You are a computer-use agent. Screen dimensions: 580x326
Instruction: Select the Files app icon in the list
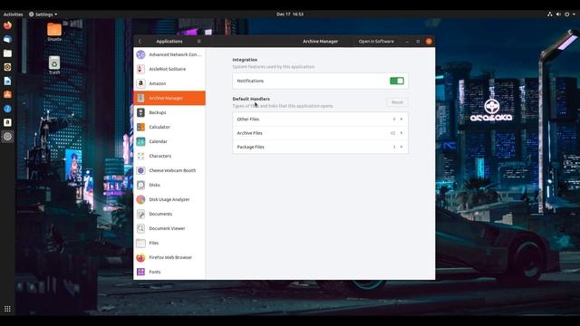click(140, 243)
